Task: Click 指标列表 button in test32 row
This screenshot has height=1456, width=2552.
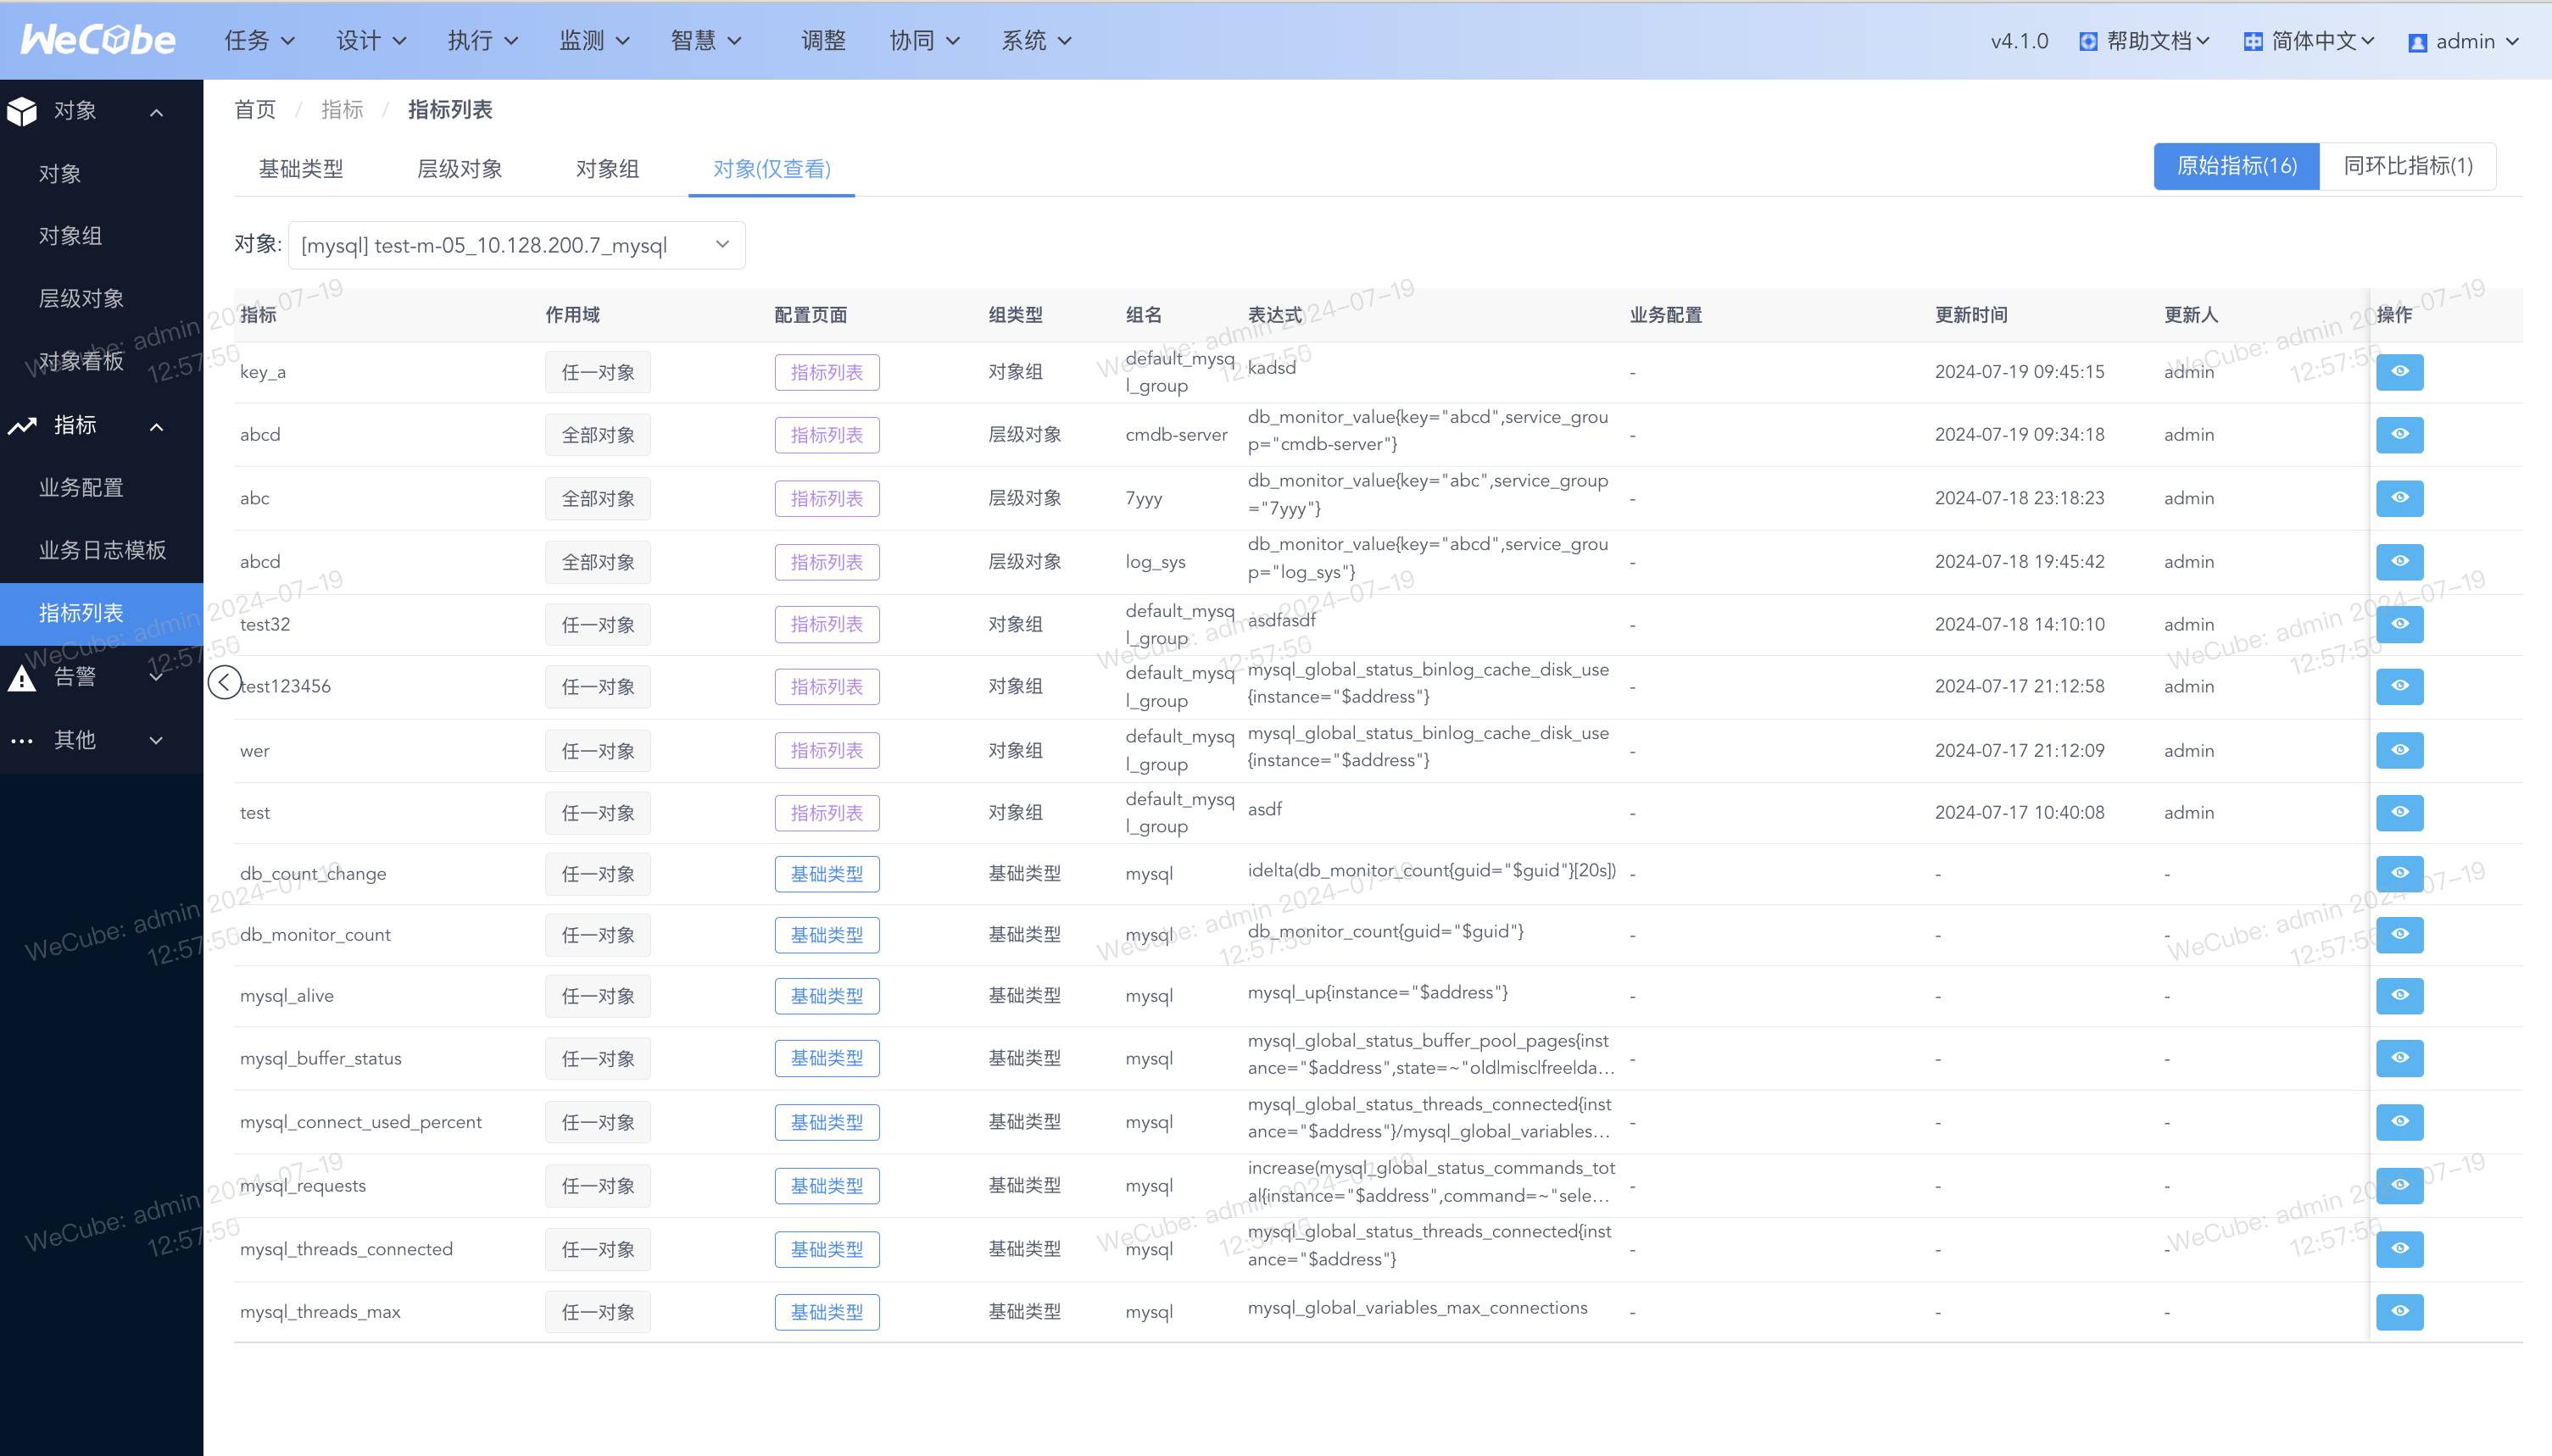Action: tap(827, 624)
